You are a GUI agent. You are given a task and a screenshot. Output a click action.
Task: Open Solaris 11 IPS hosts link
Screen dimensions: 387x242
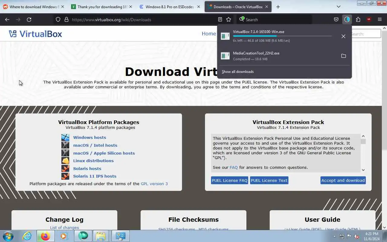pos(95,176)
